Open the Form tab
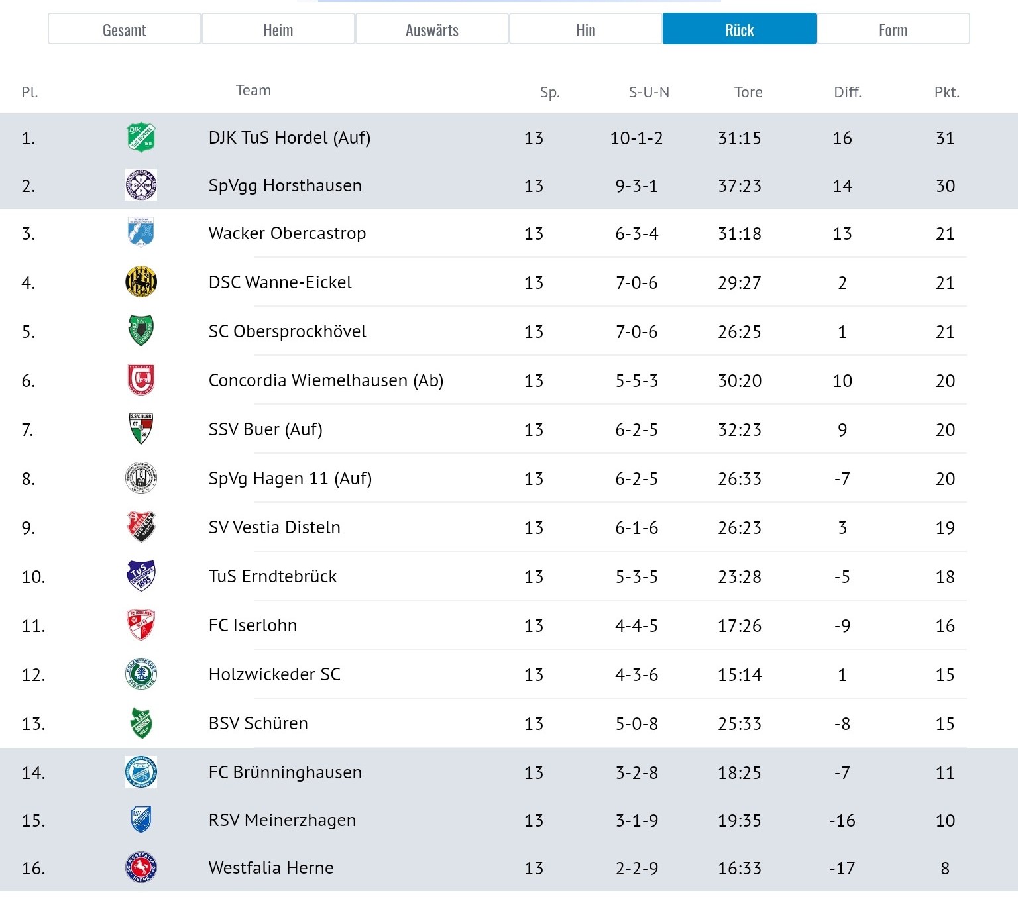 pyautogui.click(x=893, y=29)
